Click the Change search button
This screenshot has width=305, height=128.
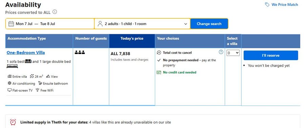click(x=209, y=24)
